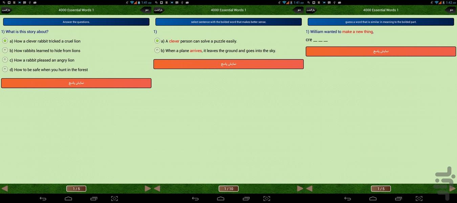The image size is (457, 203).
Task: Show answer for the 'cre _ _ _' question
Action: [381, 51]
